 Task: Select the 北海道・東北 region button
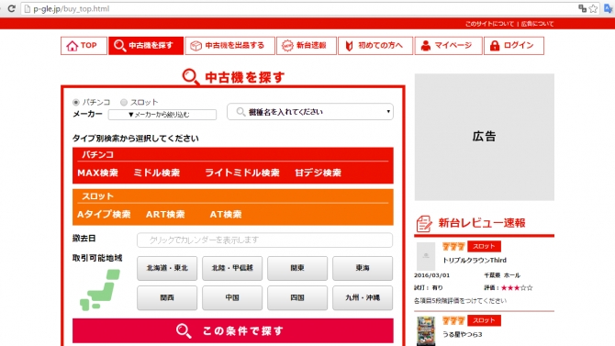click(167, 268)
